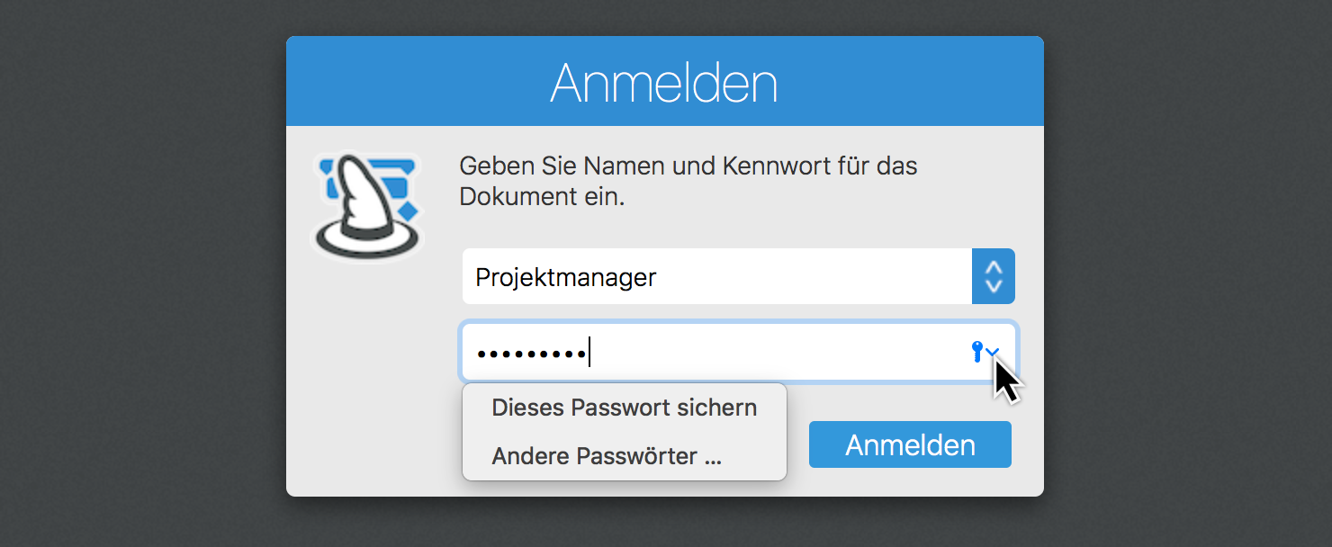This screenshot has height=547, width=1332.
Task: Expand the chevron beside the key icon
Action: click(x=992, y=352)
